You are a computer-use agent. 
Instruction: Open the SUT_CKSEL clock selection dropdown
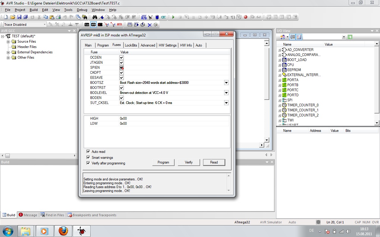(226, 103)
